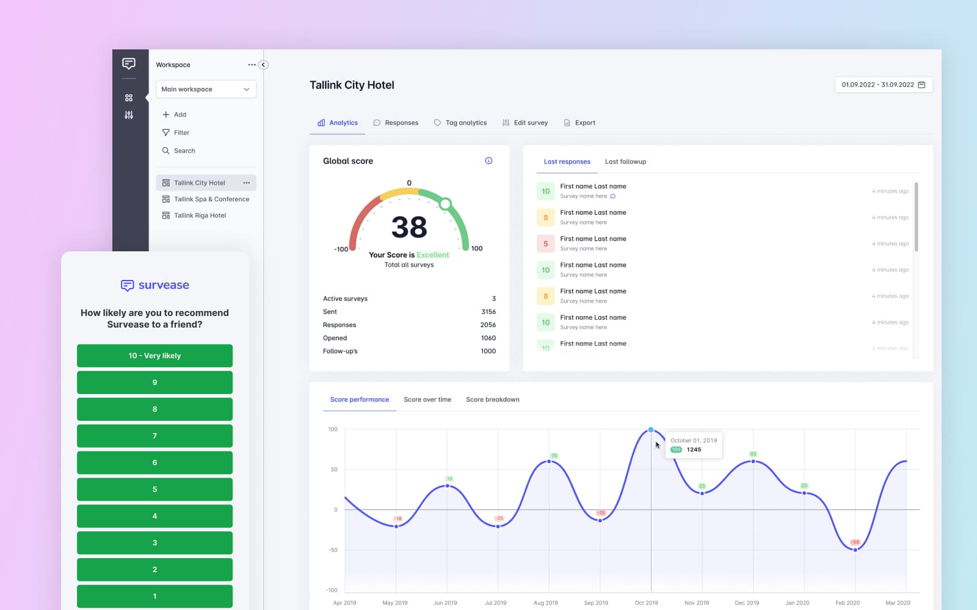Select rating 7 in the survey
Image resolution: width=977 pixels, height=610 pixels.
(154, 436)
